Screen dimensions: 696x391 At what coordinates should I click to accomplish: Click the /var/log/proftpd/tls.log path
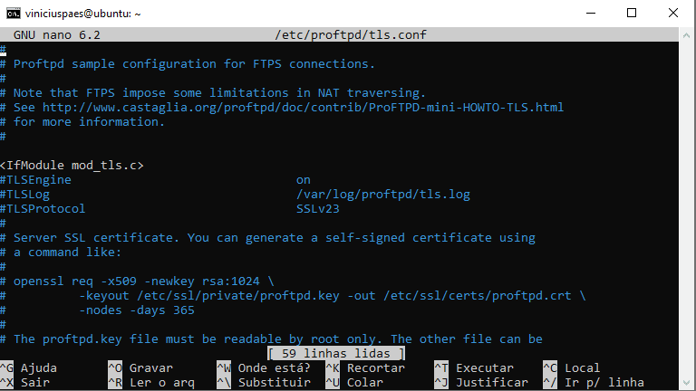(x=383, y=195)
